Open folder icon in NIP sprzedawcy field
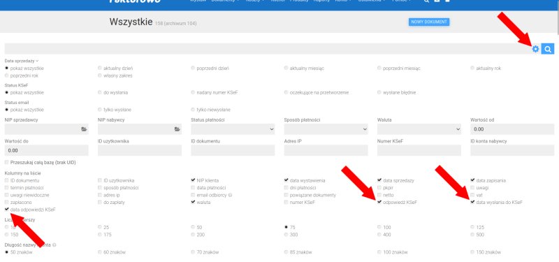The height and width of the screenshot is (262, 559). point(84,129)
